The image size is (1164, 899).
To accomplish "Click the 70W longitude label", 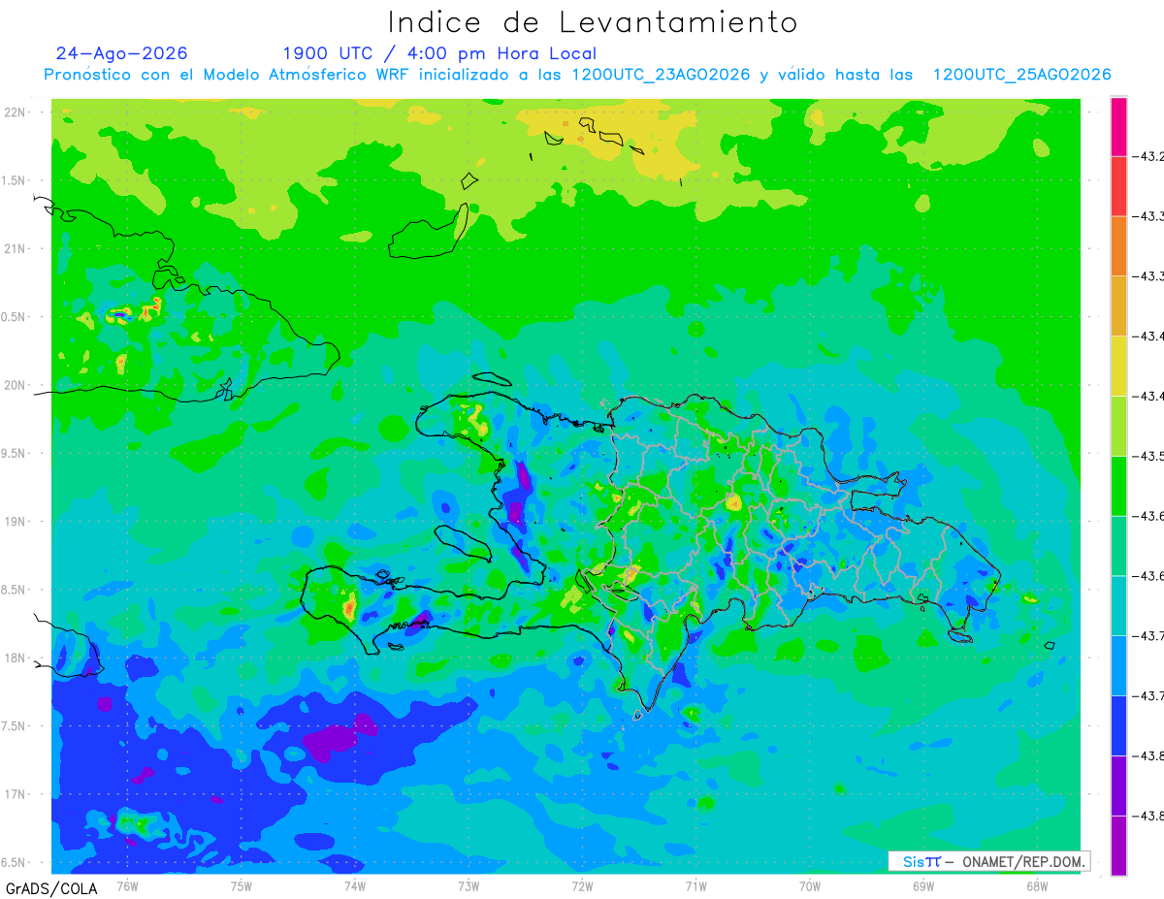I will tap(809, 885).
